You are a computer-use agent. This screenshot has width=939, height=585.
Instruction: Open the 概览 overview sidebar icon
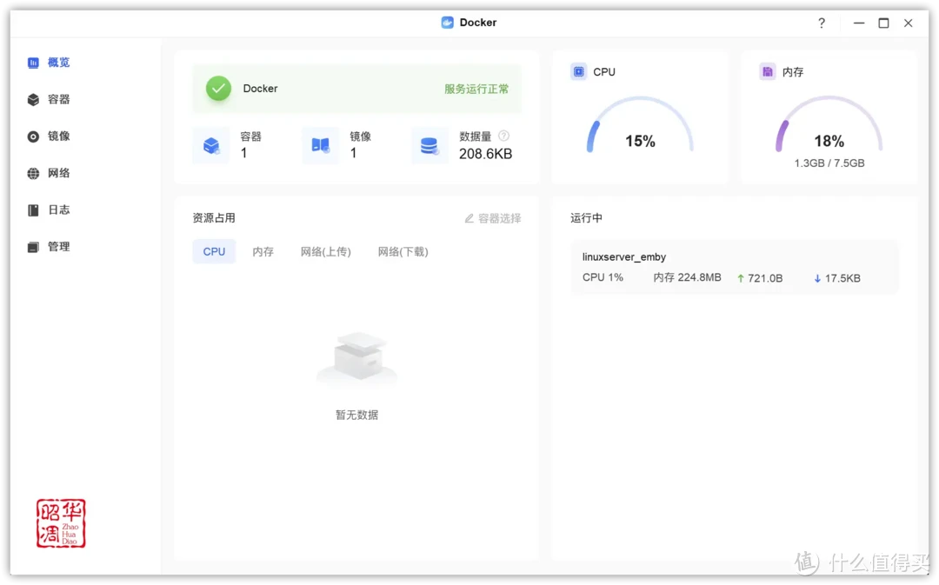[34, 62]
